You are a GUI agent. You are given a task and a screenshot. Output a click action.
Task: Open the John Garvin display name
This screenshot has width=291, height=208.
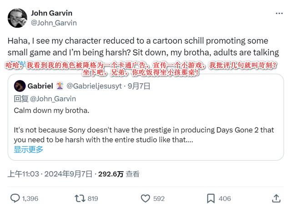coord(51,13)
